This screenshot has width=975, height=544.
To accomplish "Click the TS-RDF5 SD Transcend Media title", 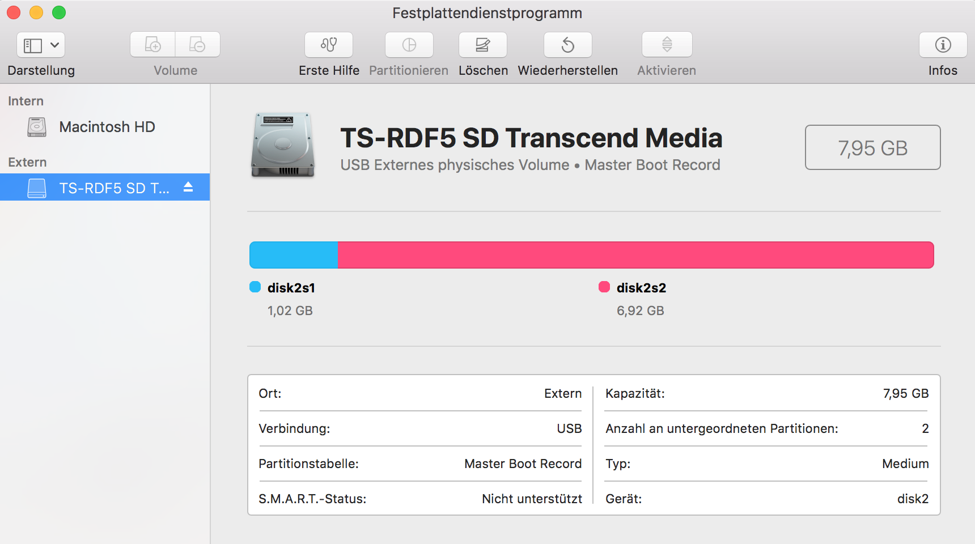I will pyautogui.click(x=532, y=138).
